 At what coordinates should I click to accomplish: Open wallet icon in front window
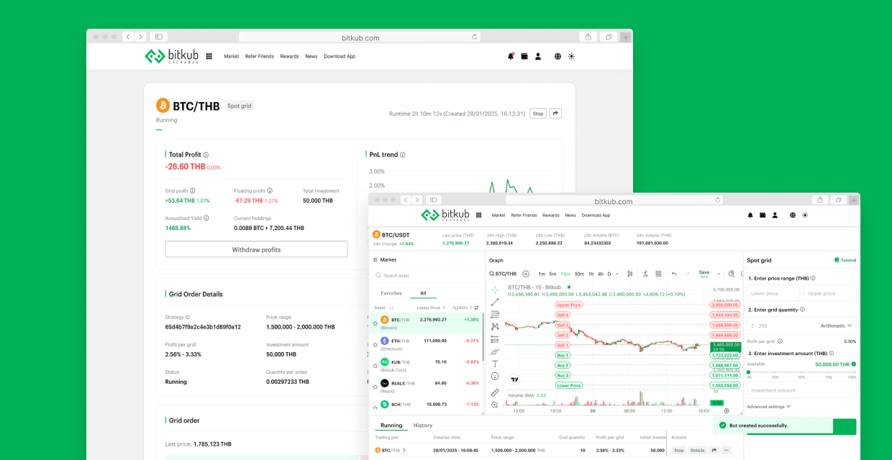point(763,215)
